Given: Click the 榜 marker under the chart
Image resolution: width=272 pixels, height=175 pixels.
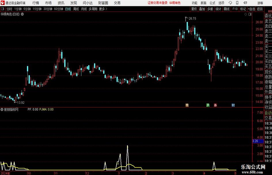Looking at the screenshot, I should [x=187, y=105].
